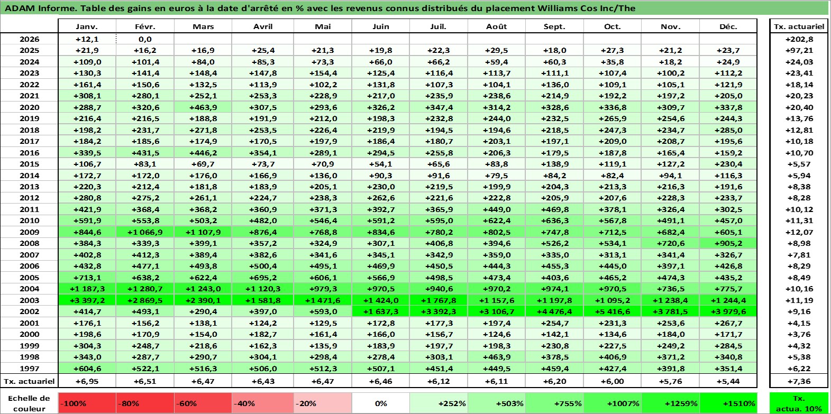Select the 2026 year row label
Viewport: 831px width, 414px height.
[x=29, y=39]
